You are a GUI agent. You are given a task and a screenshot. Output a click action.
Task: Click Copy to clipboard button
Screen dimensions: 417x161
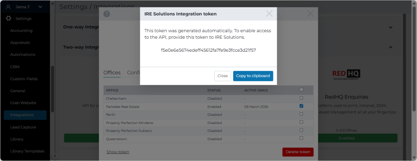[253, 76]
